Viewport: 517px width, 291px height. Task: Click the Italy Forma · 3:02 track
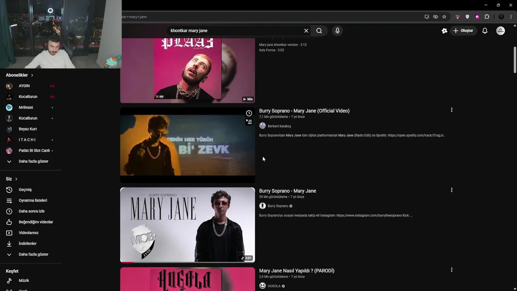[271, 50]
